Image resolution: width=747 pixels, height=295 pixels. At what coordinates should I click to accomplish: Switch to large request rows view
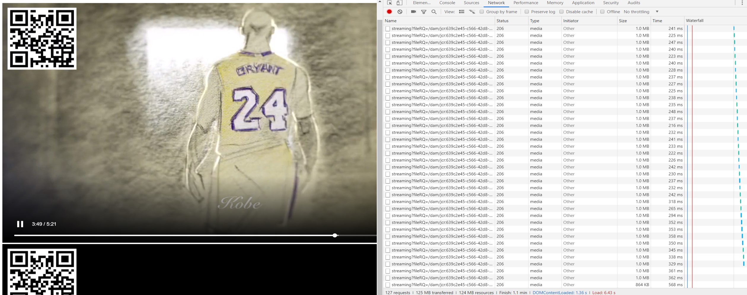(462, 12)
